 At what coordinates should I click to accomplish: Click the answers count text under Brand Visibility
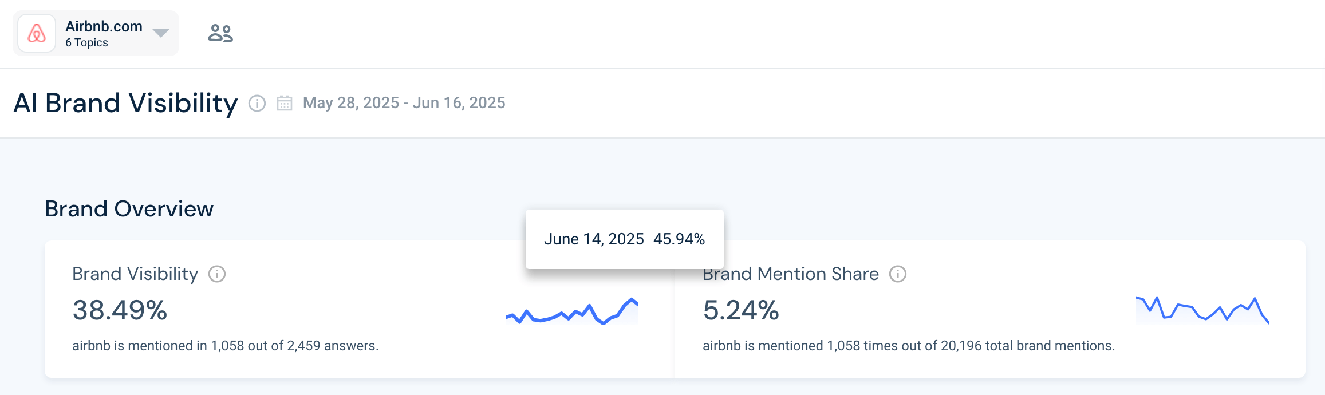(x=226, y=346)
